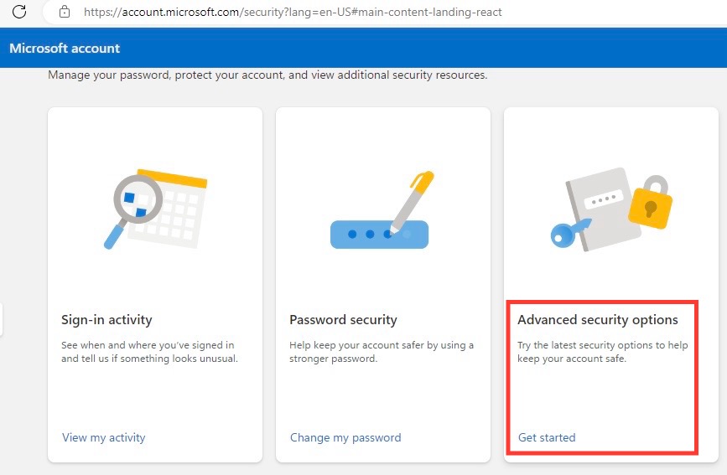Click the latest security options description
The height and width of the screenshot is (475, 727).
coord(603,352)
